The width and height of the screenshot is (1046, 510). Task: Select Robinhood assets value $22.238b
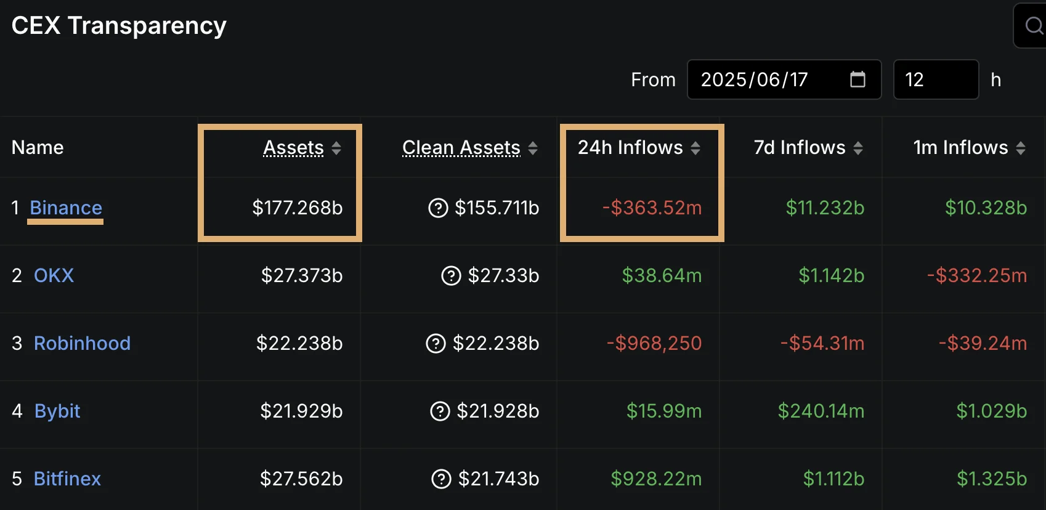(299, 343)
